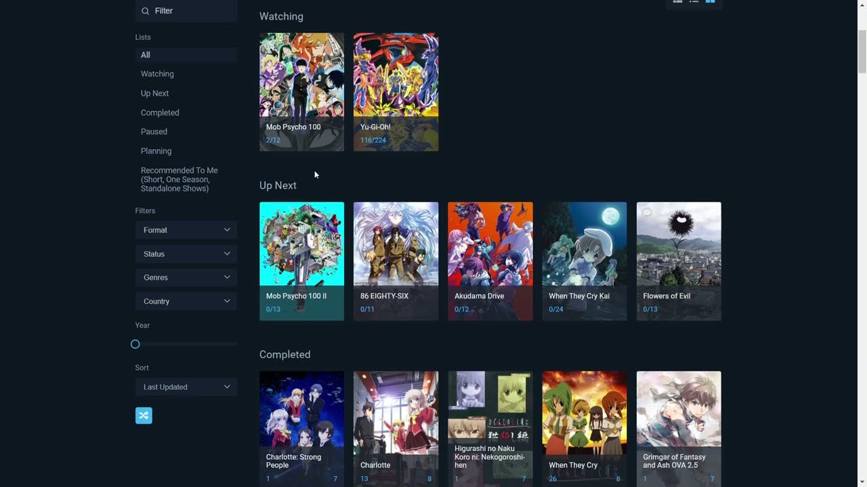Screen dimensions: 867x487
Task: Select the All list
Action: (186, 55)
